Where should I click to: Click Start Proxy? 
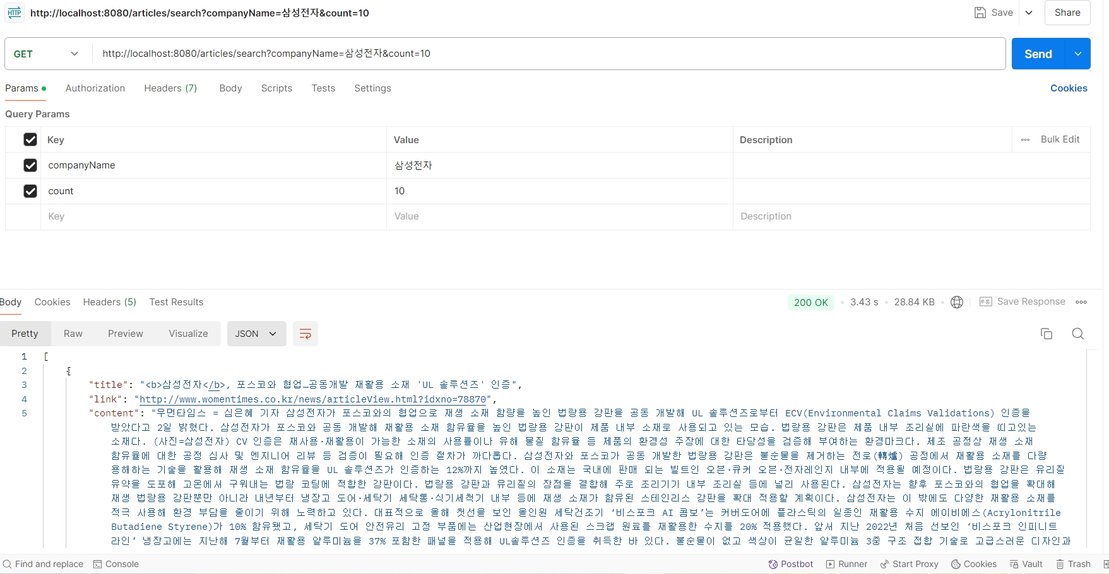(x=909, y=564)
